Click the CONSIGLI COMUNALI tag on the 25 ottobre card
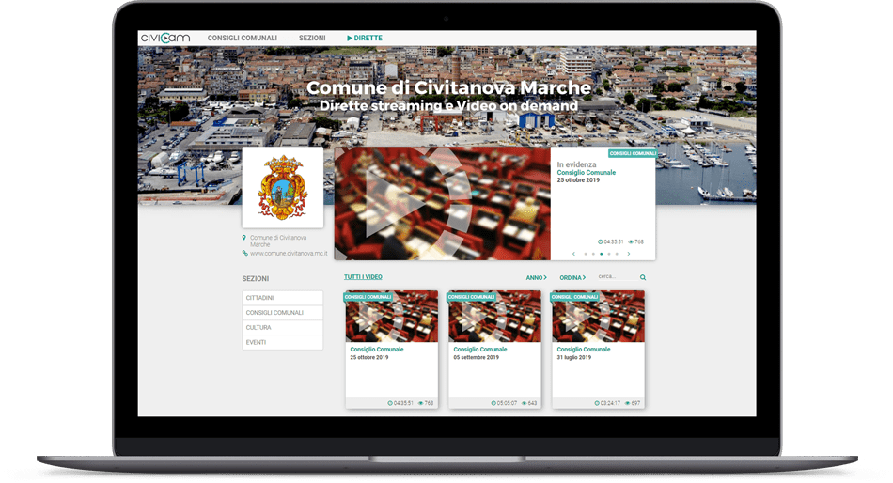Viewport: 893px width, 483px height. 368,297
